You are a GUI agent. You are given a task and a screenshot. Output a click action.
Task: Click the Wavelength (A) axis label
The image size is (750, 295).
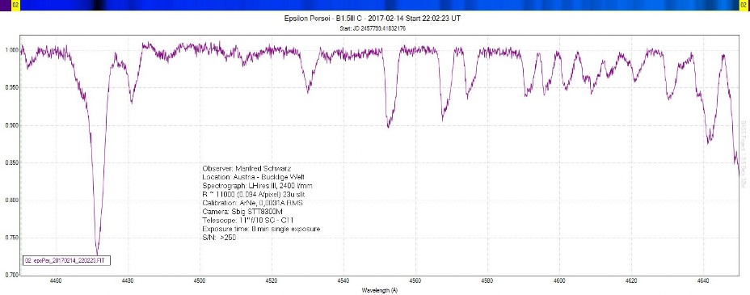379,290
